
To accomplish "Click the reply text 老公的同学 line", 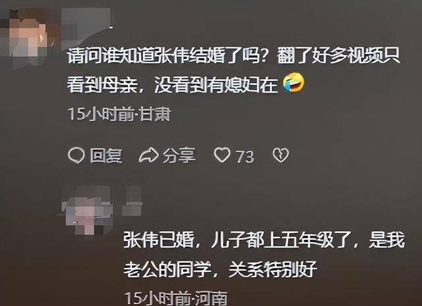I will [x=220, y=268].
